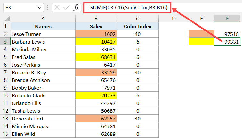This screenshot has height=139, width=242.
Task: Select cell with Melinda Milner
Action: click(x=43, y=49)
